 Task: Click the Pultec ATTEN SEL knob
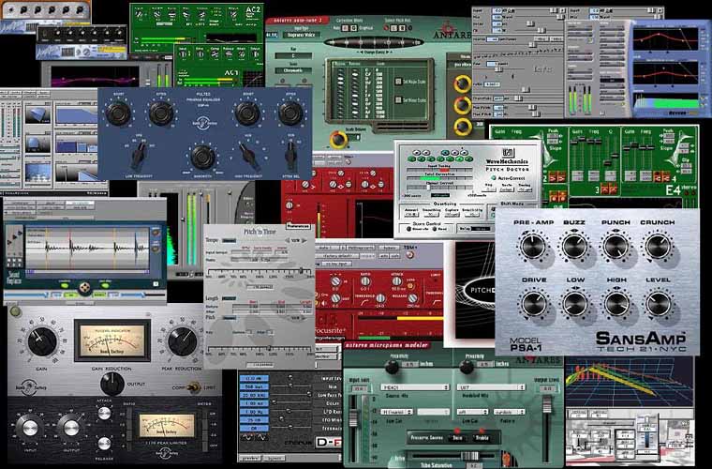(x=290, y=156)
